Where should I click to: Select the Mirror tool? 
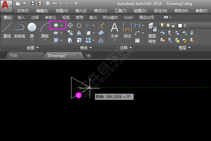coord(79,33)
